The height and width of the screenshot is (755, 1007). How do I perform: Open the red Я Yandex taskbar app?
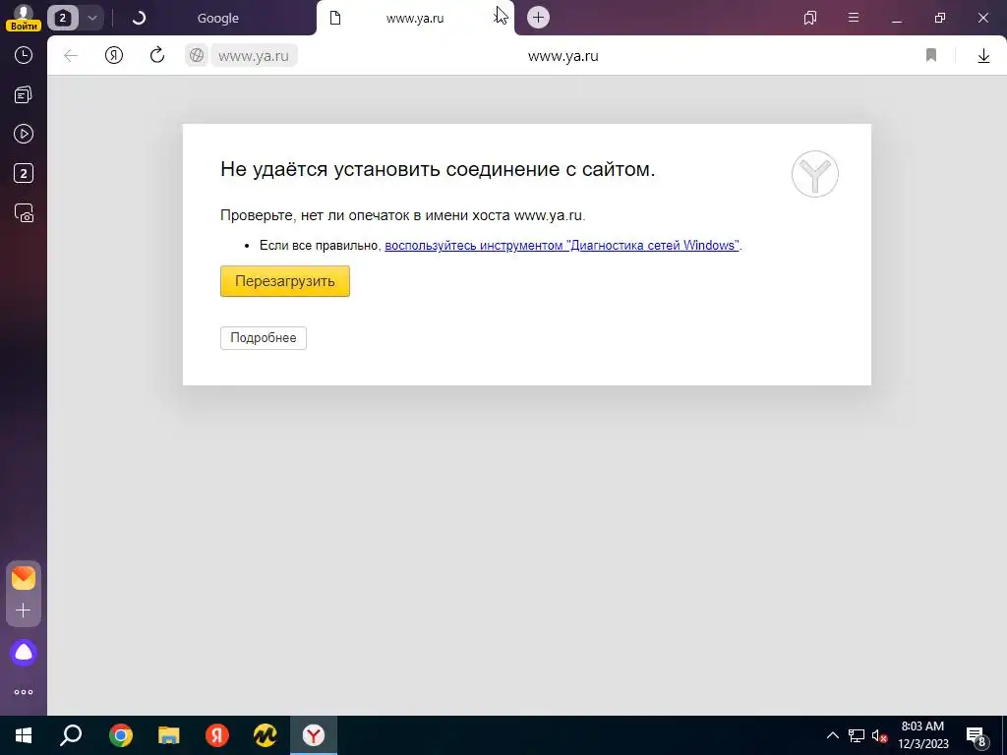[217, 735]
